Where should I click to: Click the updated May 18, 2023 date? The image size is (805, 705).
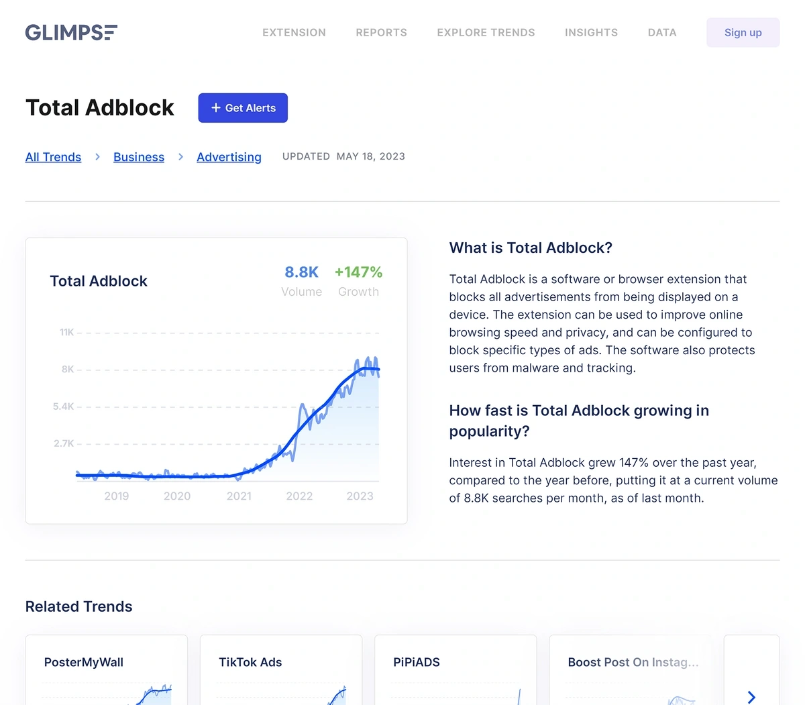pyautogui.click(x=343, y=156)
